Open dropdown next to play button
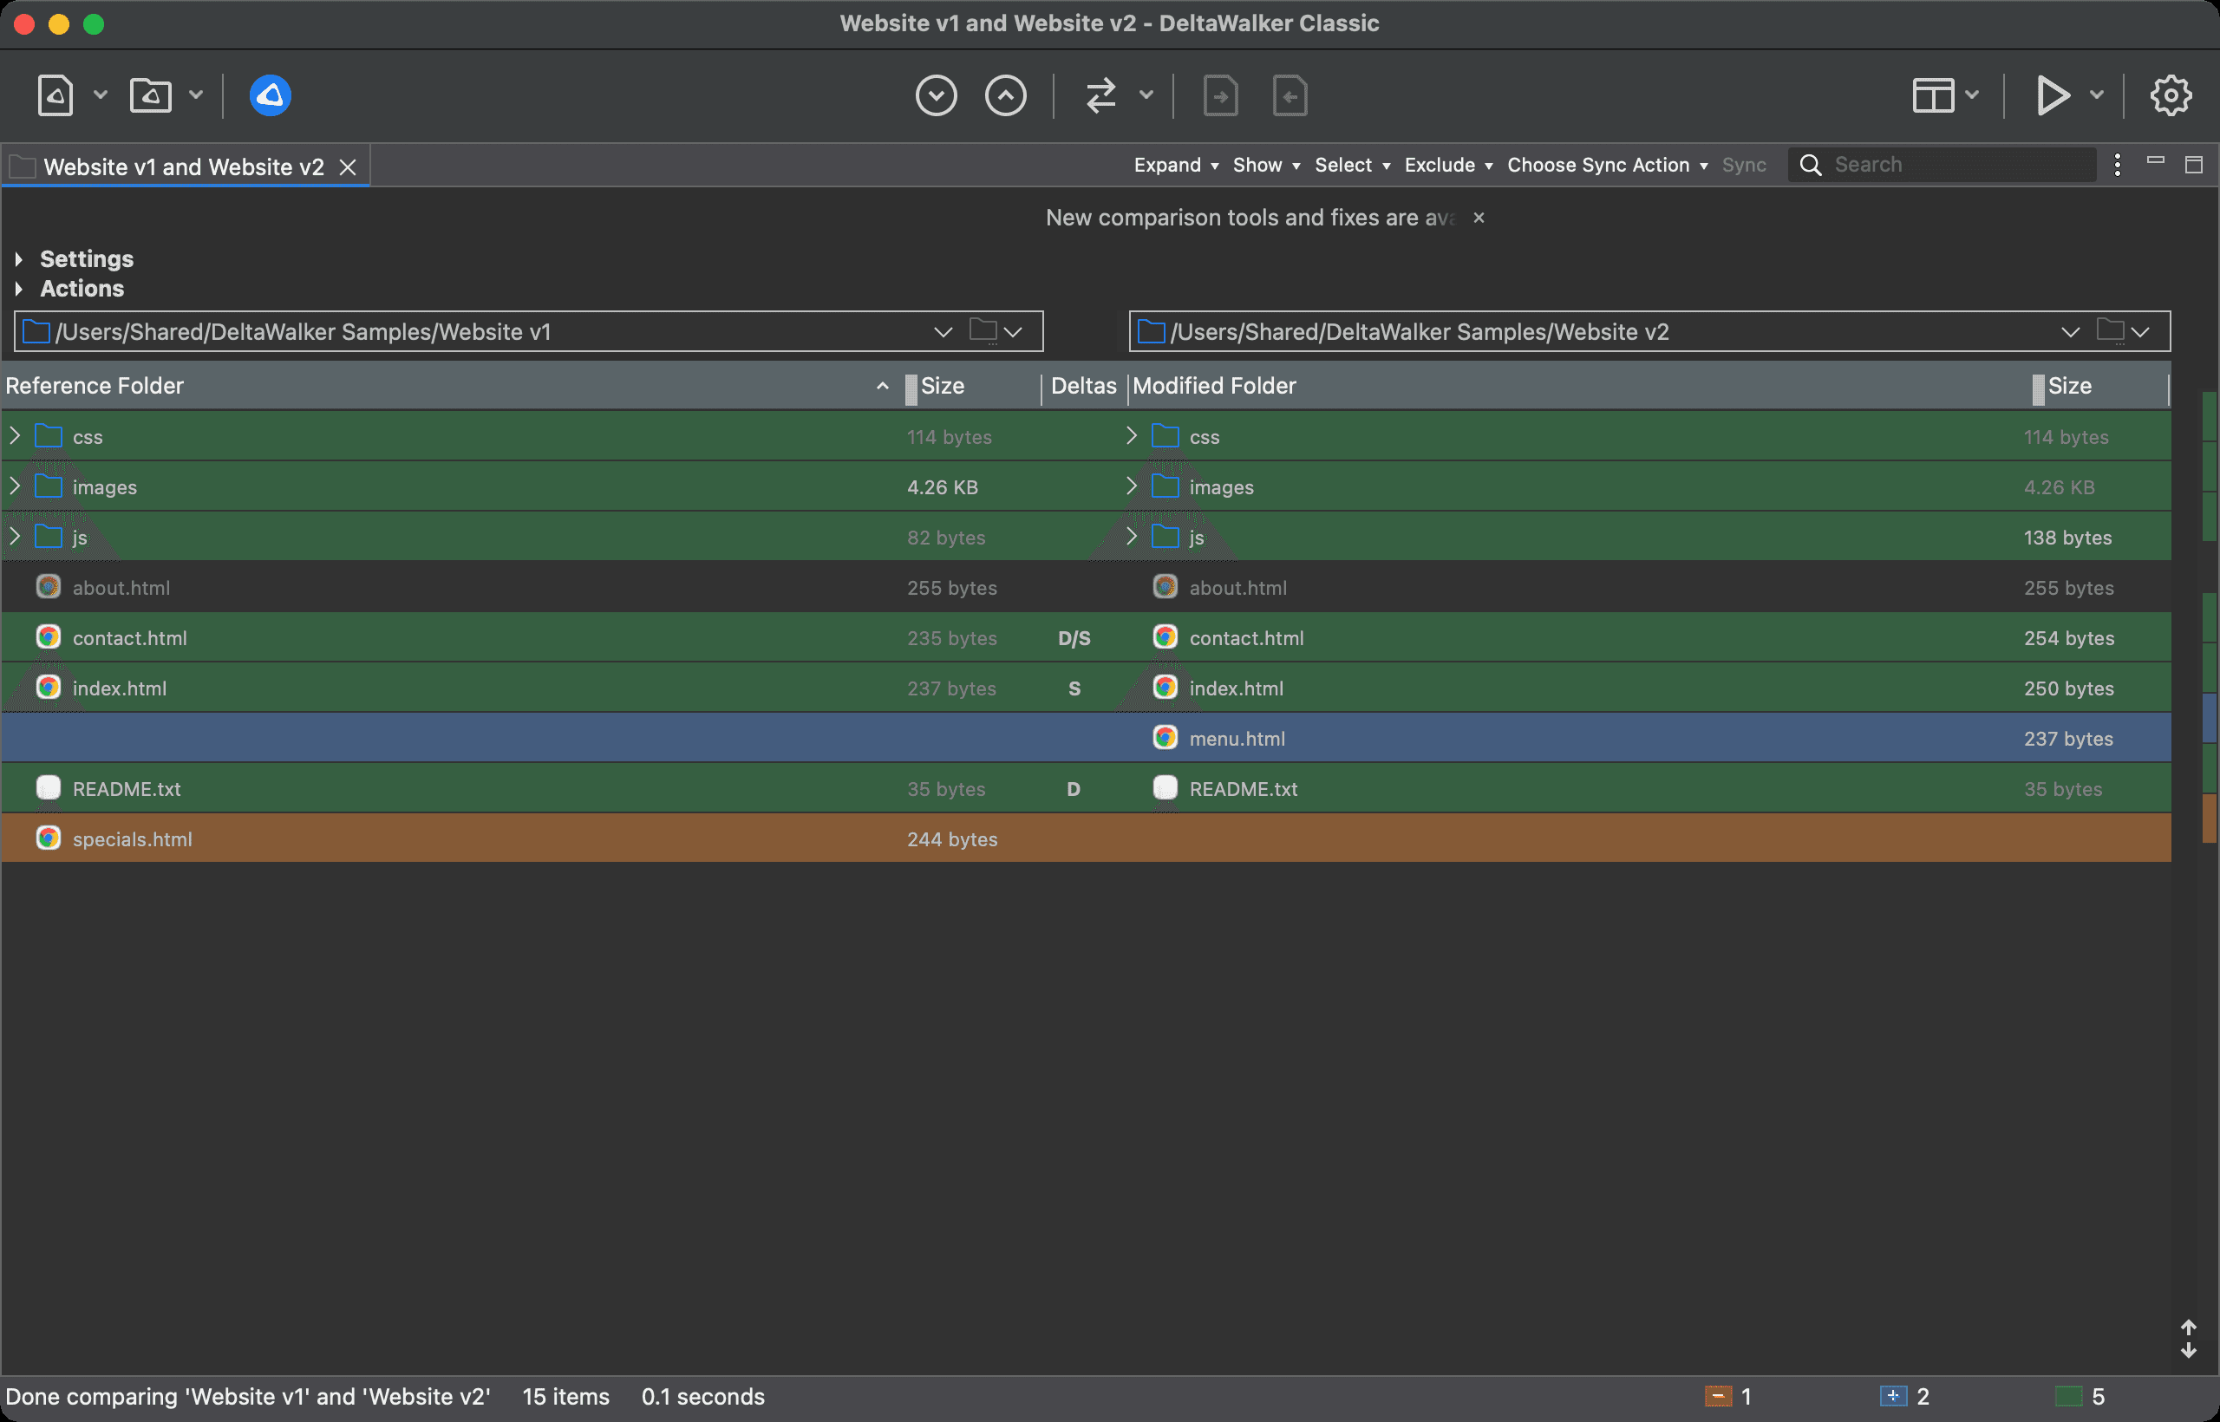 [x=2097, y=95]
